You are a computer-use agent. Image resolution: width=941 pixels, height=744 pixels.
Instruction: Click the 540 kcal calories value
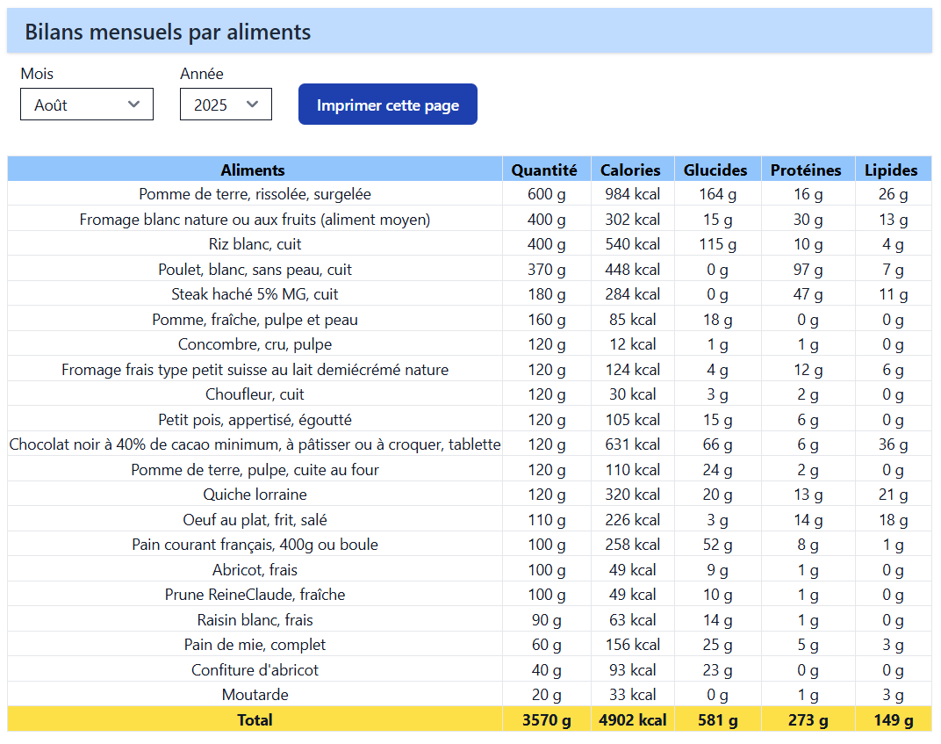(633, 244)
